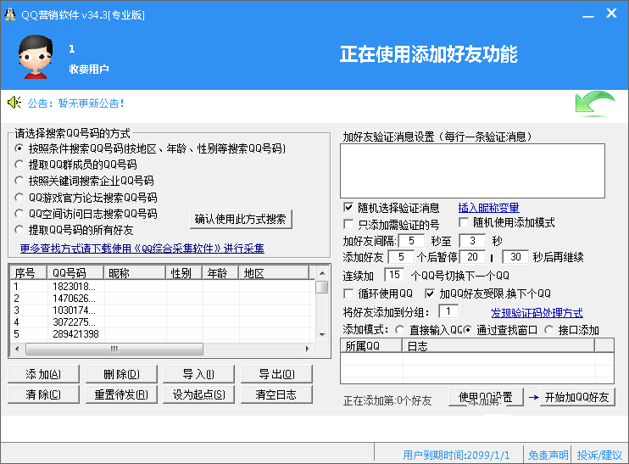Click the 所属QQ log column header
This screenshot has height=464, width=629.
click(371, 345)
